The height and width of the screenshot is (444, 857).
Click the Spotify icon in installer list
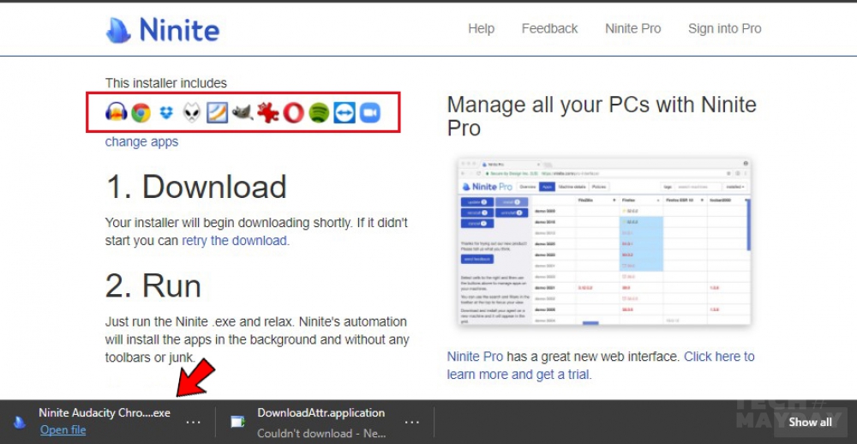pyautogui.click(x=319, y=112)
